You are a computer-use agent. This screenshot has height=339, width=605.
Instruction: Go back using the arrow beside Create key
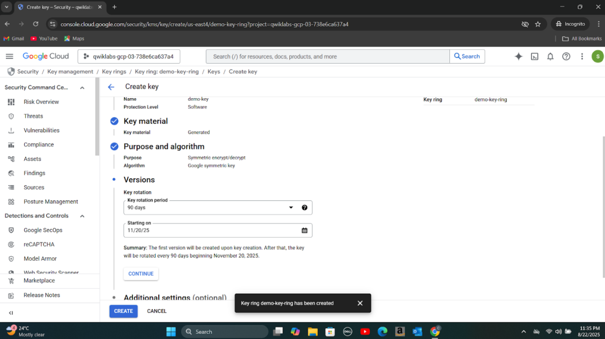[111, 87]
